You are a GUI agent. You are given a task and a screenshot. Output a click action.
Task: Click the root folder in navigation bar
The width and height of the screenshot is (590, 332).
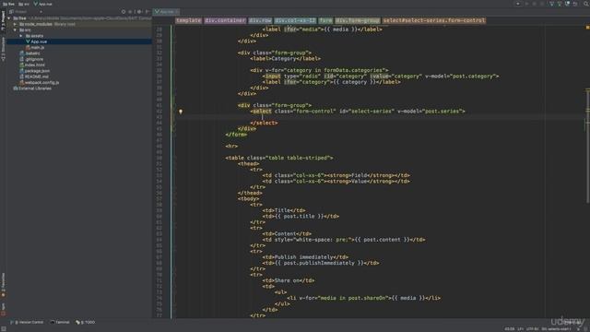coord(8,4)
